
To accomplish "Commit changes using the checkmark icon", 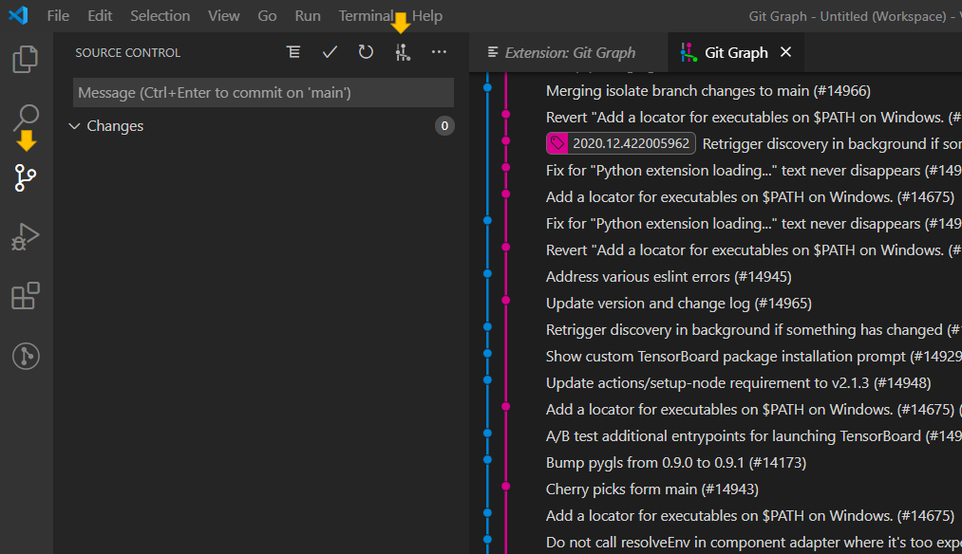I will click(x=330, y=52).
